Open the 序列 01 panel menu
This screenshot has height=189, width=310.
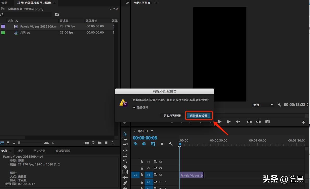tap(152, 131)
